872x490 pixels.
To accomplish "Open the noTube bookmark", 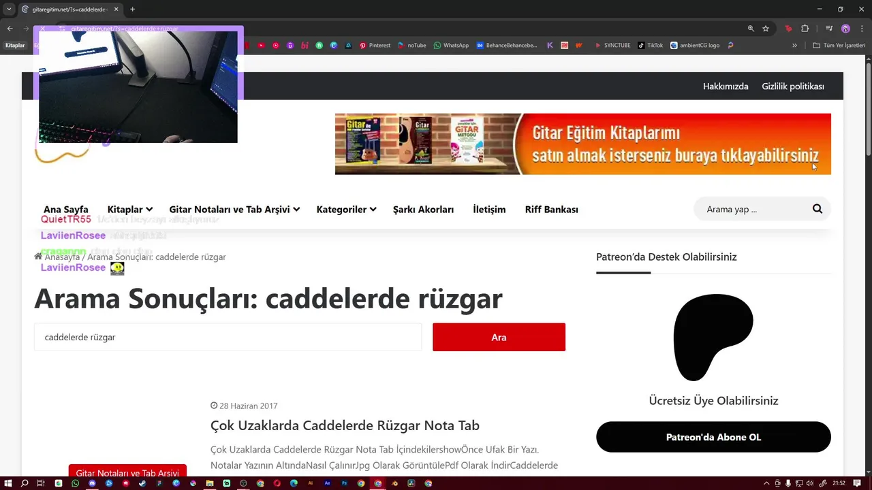I will click(411, 46).
